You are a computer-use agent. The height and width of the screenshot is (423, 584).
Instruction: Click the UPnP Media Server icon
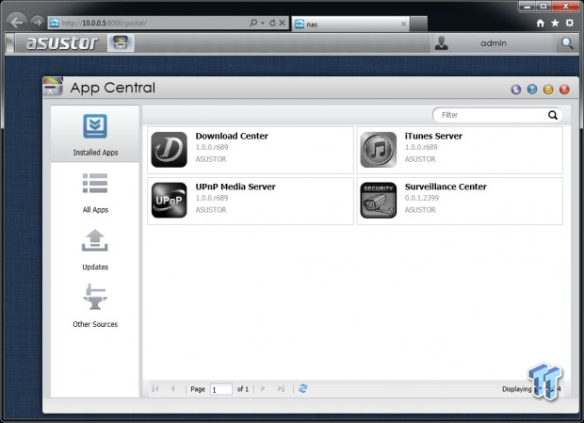170,201
